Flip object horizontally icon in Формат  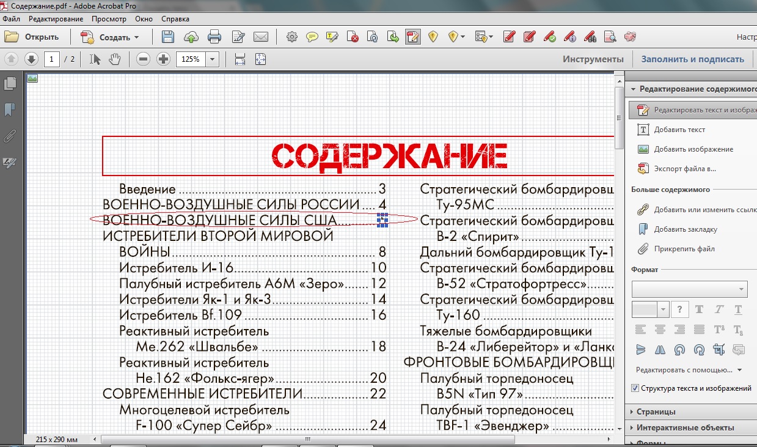coord(660,350)
